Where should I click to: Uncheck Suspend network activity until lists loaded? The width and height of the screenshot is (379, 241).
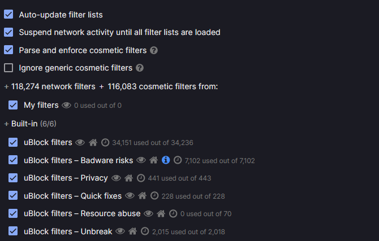pyautogui.click(x=8, y=32)
